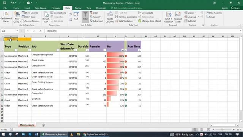Open the Sort dialog
Viewport: 243px width, 137px height.
tap(76, 16)
